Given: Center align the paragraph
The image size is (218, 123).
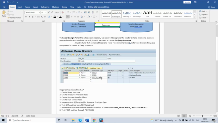Looking at the screenshot, I should click(71, 17).
